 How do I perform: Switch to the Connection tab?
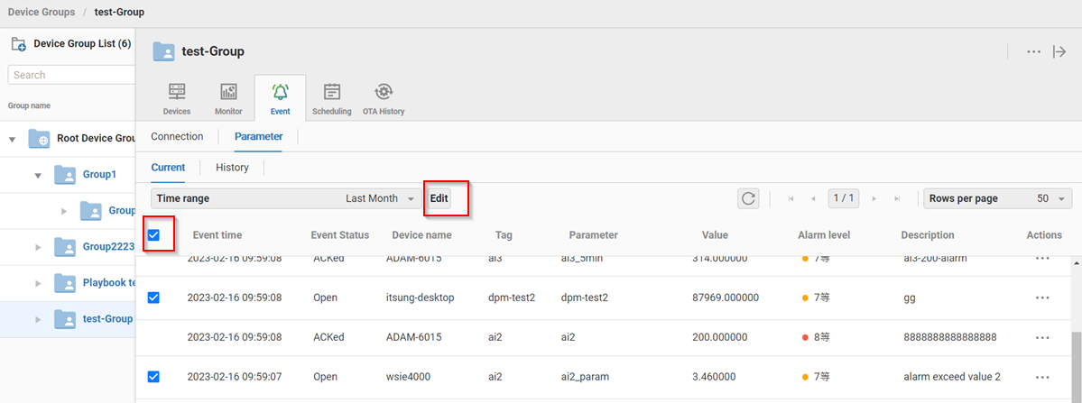pyautogui.click(x=177, y=137)
